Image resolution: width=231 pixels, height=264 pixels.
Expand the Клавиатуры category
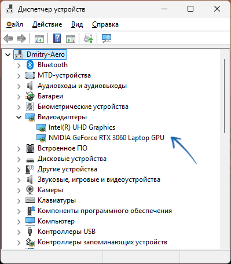click(x=19, y=201)
